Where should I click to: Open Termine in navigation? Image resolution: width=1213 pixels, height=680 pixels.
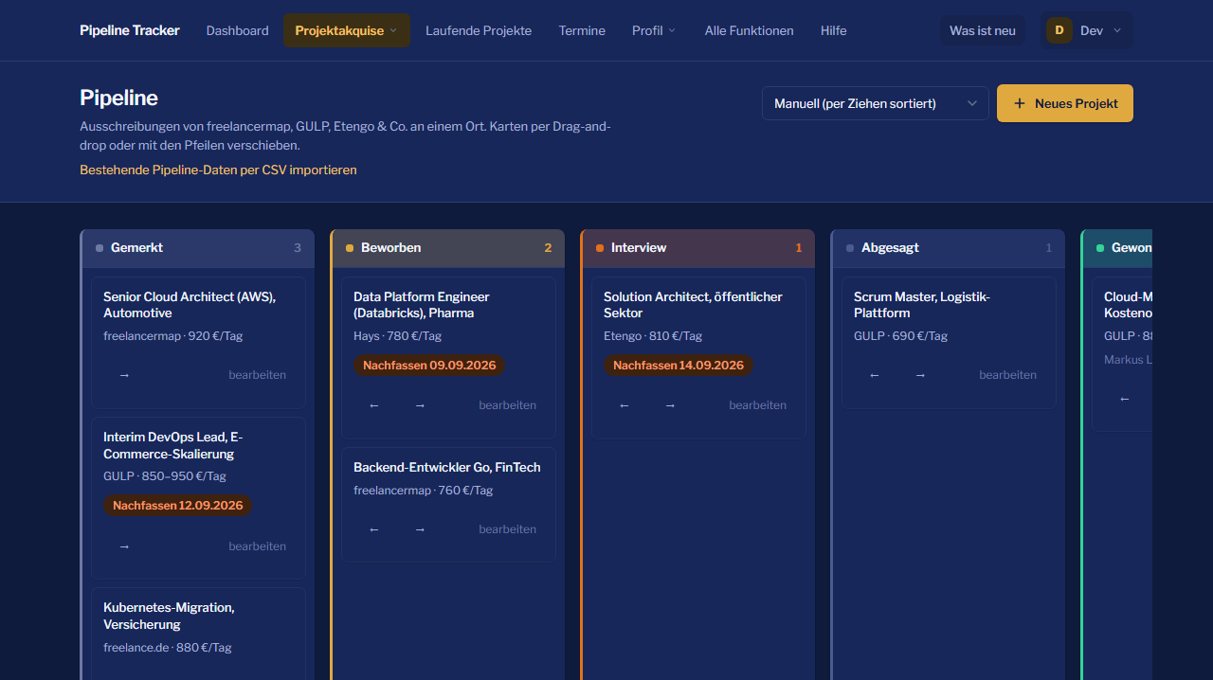(582, 30)
